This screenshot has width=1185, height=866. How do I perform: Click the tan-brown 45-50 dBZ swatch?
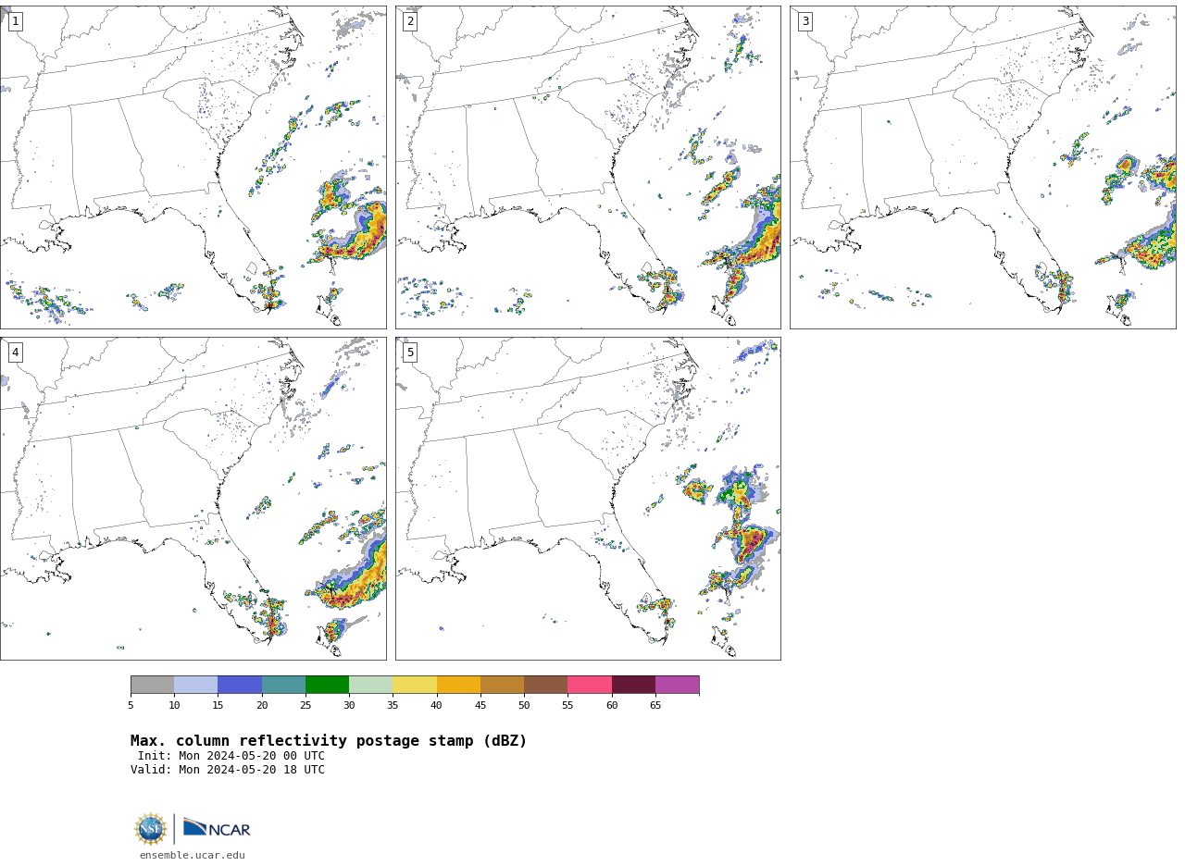point(502,685)
